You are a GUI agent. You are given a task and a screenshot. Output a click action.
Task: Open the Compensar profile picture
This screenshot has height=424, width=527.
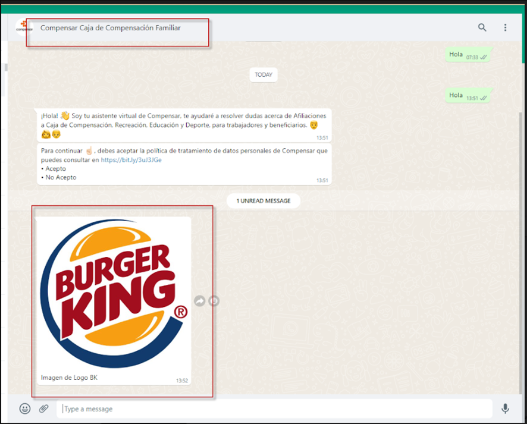24,27
